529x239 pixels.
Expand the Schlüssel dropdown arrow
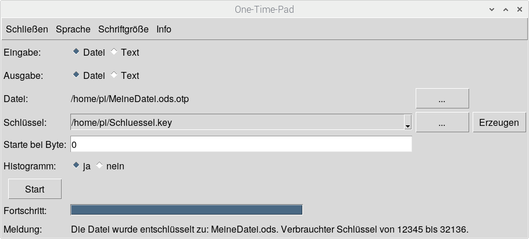(408, 124)
